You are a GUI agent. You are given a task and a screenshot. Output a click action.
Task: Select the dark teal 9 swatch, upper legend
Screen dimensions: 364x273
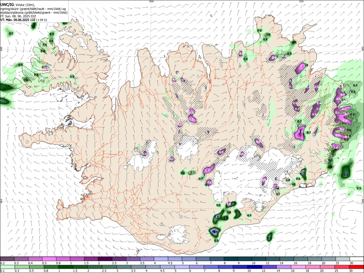245,259
